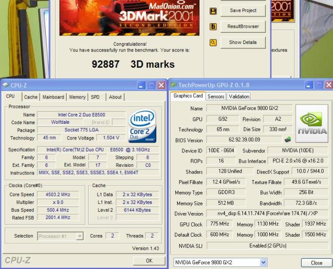The image size is (333, 269).
Task: Open the Mainboard tab in CPU-Z
Action: tap(53, 97)
